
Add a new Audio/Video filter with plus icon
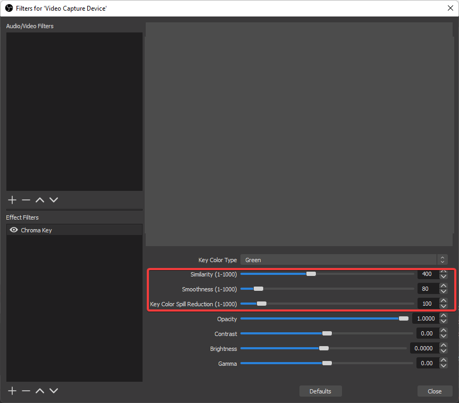[x=12, y=200]
